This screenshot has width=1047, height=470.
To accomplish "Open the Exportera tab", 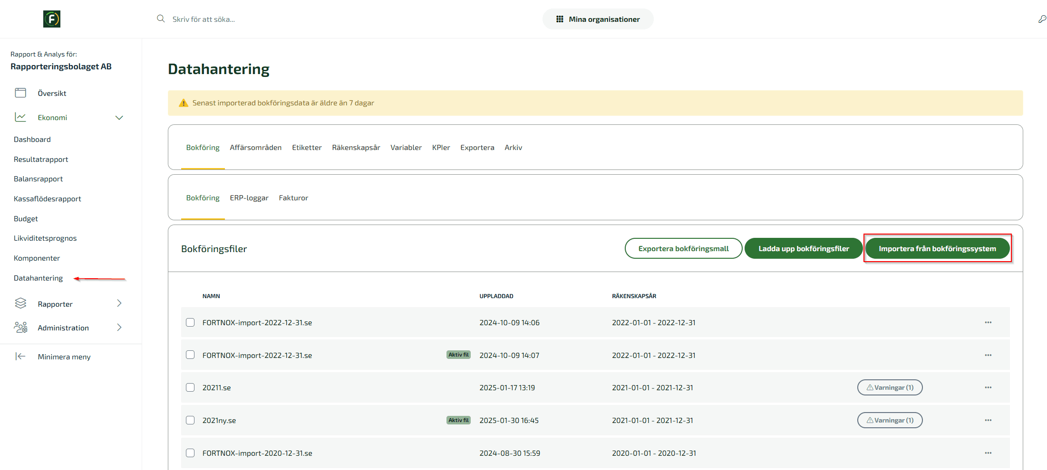I will click(x=477, y=148).
